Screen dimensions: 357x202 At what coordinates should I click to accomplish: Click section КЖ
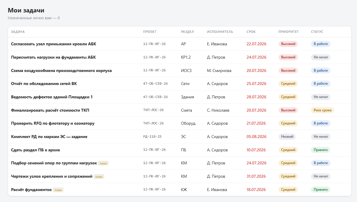(x=184, y=190)
